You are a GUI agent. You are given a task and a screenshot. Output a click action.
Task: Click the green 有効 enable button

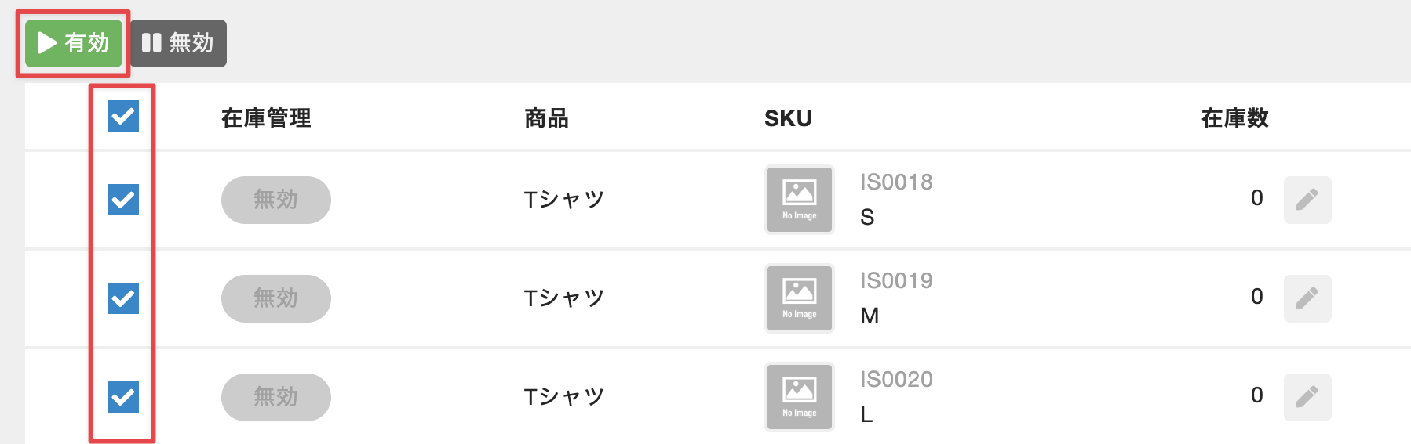(x=73, y=43)
